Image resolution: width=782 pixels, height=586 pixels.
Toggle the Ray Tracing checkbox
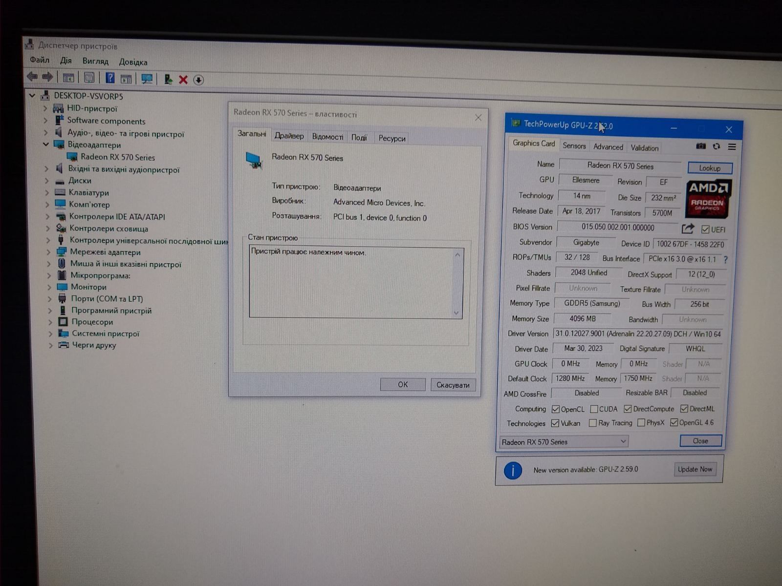pyautogui.click(x=593, y=423)
